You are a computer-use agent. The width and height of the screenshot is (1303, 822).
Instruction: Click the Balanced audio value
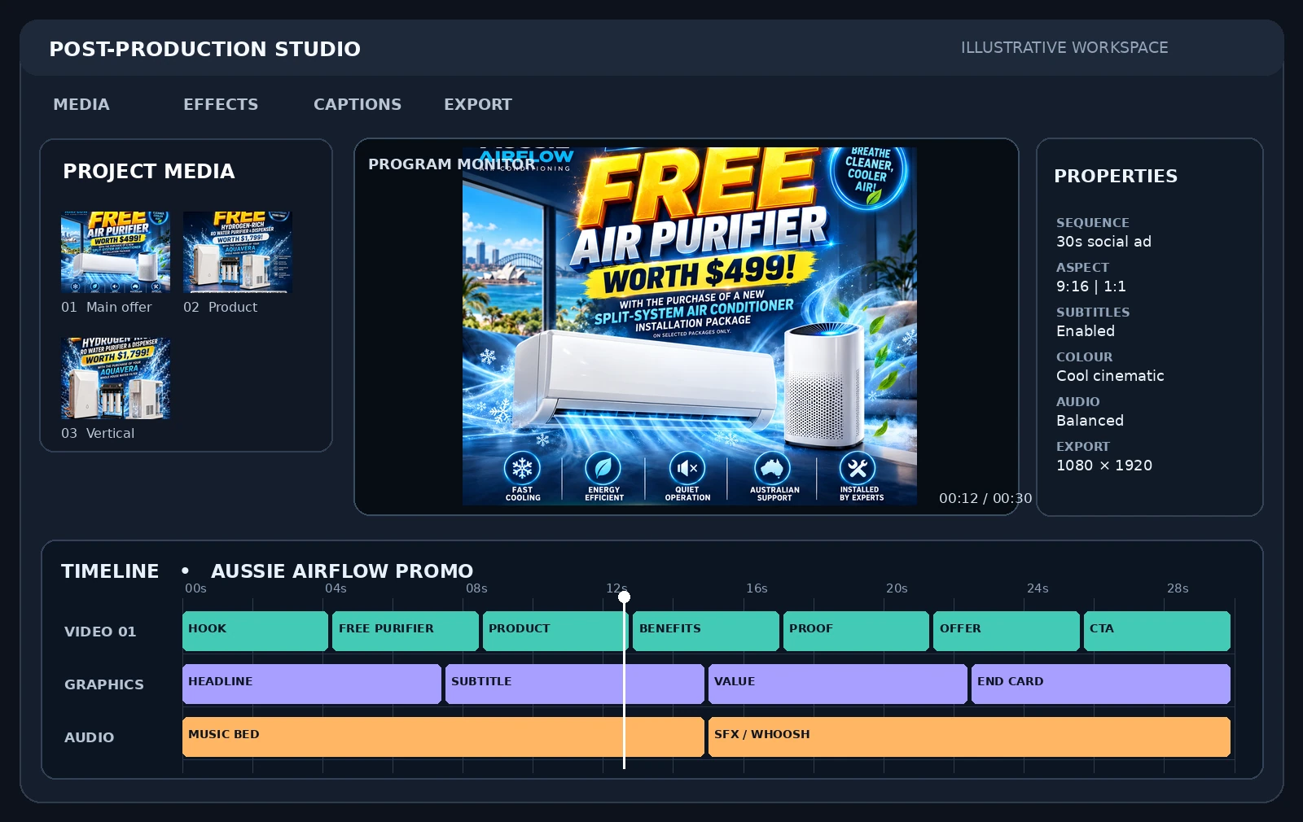(x=1090, y=421)
